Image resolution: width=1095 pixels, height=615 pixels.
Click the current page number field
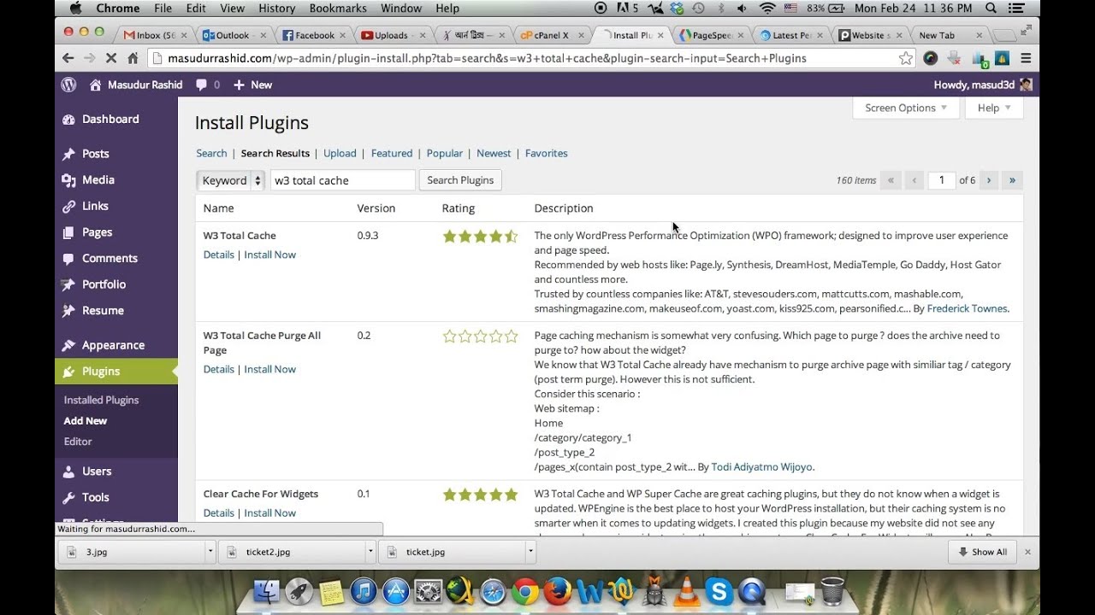tap(941, 180)
